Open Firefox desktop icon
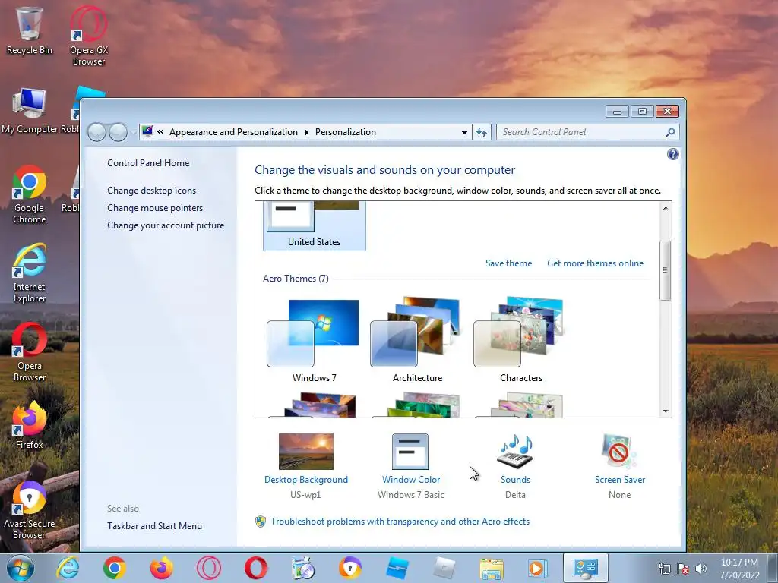The image size is (778, 583). [x=30, y=425]
